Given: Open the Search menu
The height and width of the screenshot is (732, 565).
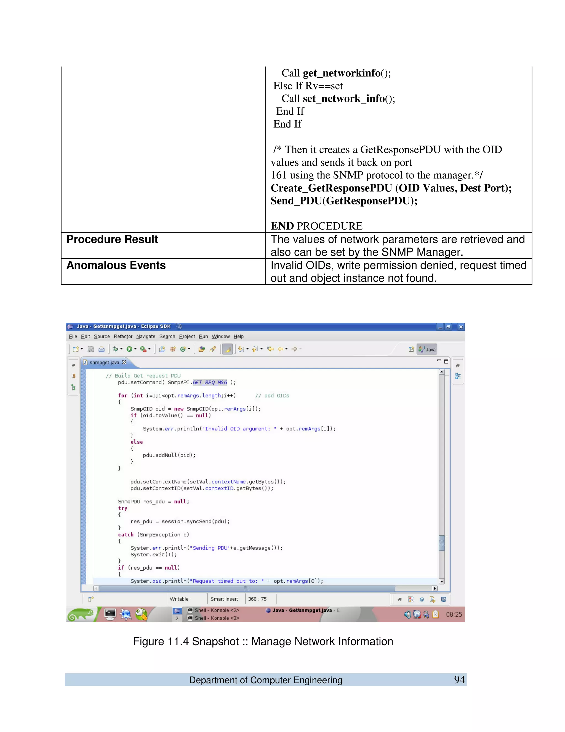Looking at the screenshot, I should click(x=167, y=336).
